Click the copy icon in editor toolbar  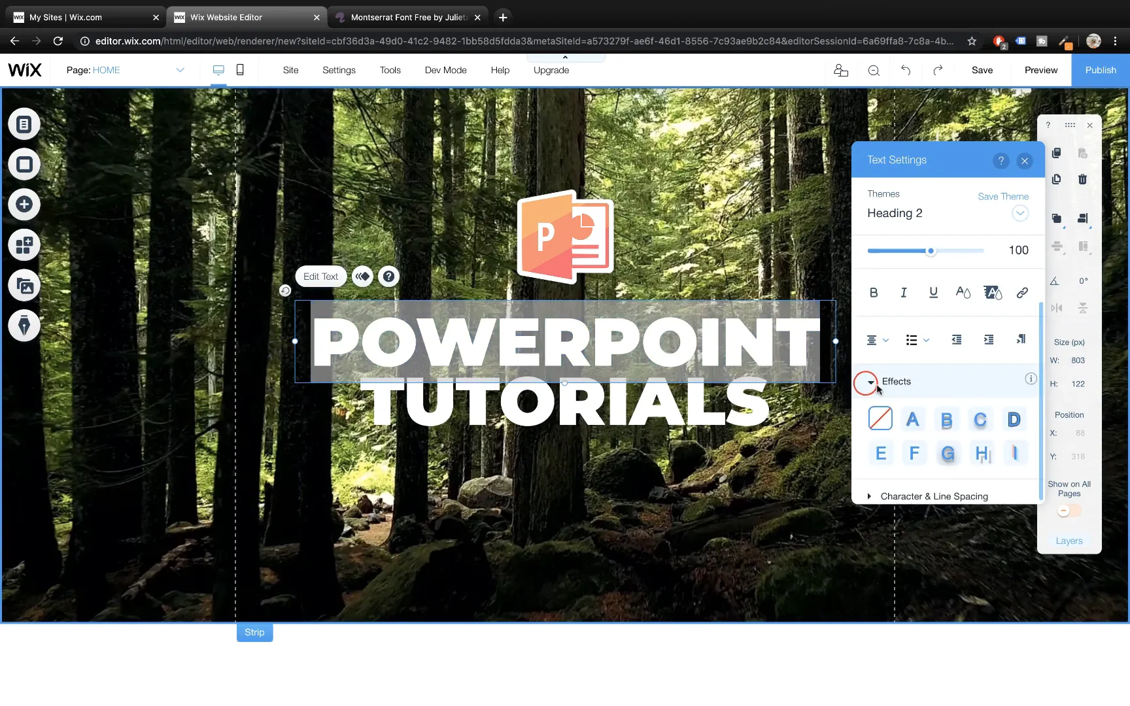(x=1056, y=153)
